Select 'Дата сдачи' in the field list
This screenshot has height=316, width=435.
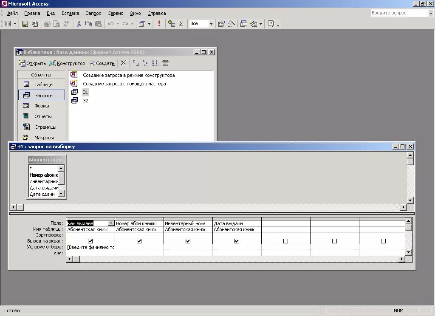tap(42, 194)
